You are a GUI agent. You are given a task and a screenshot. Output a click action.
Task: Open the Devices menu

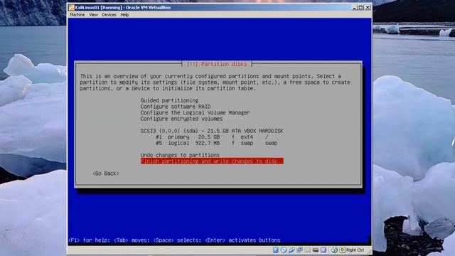click(109, 15)
